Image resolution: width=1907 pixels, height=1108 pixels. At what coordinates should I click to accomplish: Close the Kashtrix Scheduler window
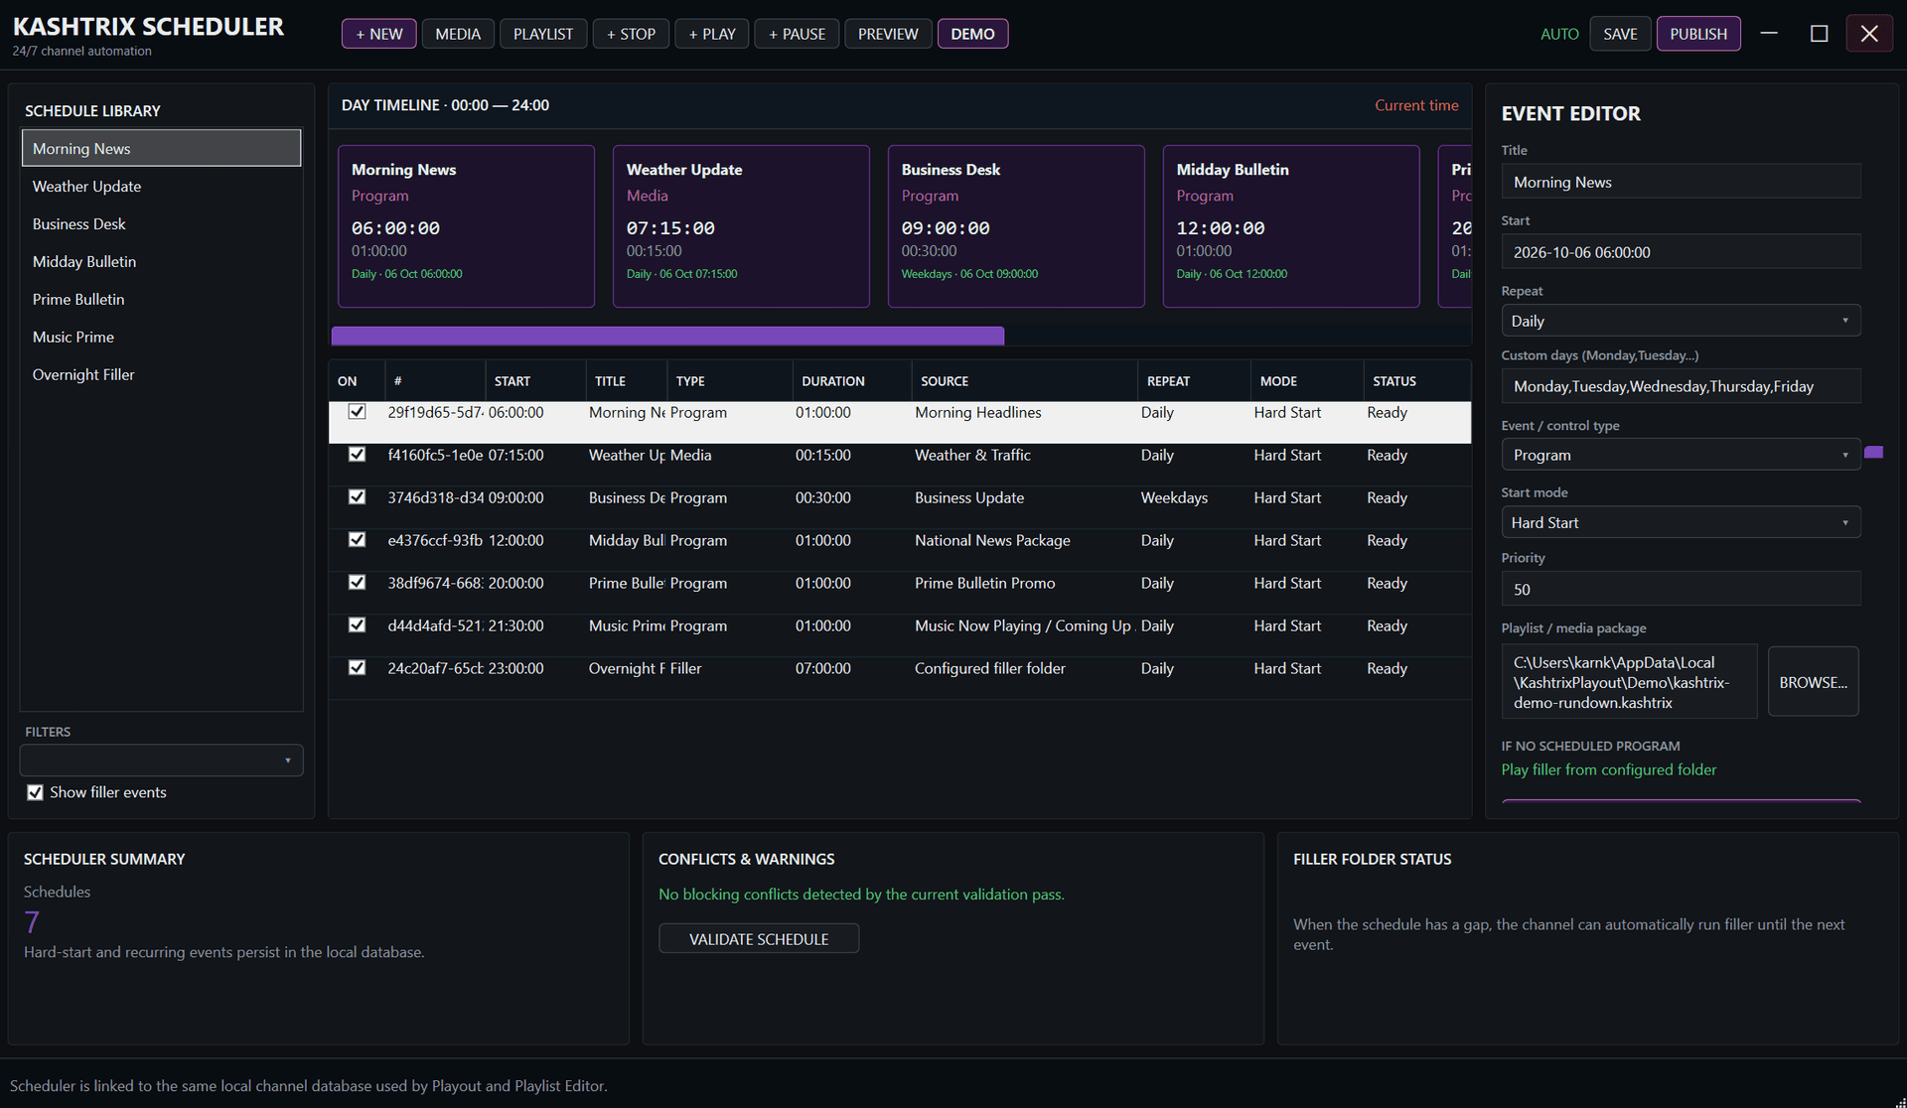pyautogui.click(x=1869, y=34)
